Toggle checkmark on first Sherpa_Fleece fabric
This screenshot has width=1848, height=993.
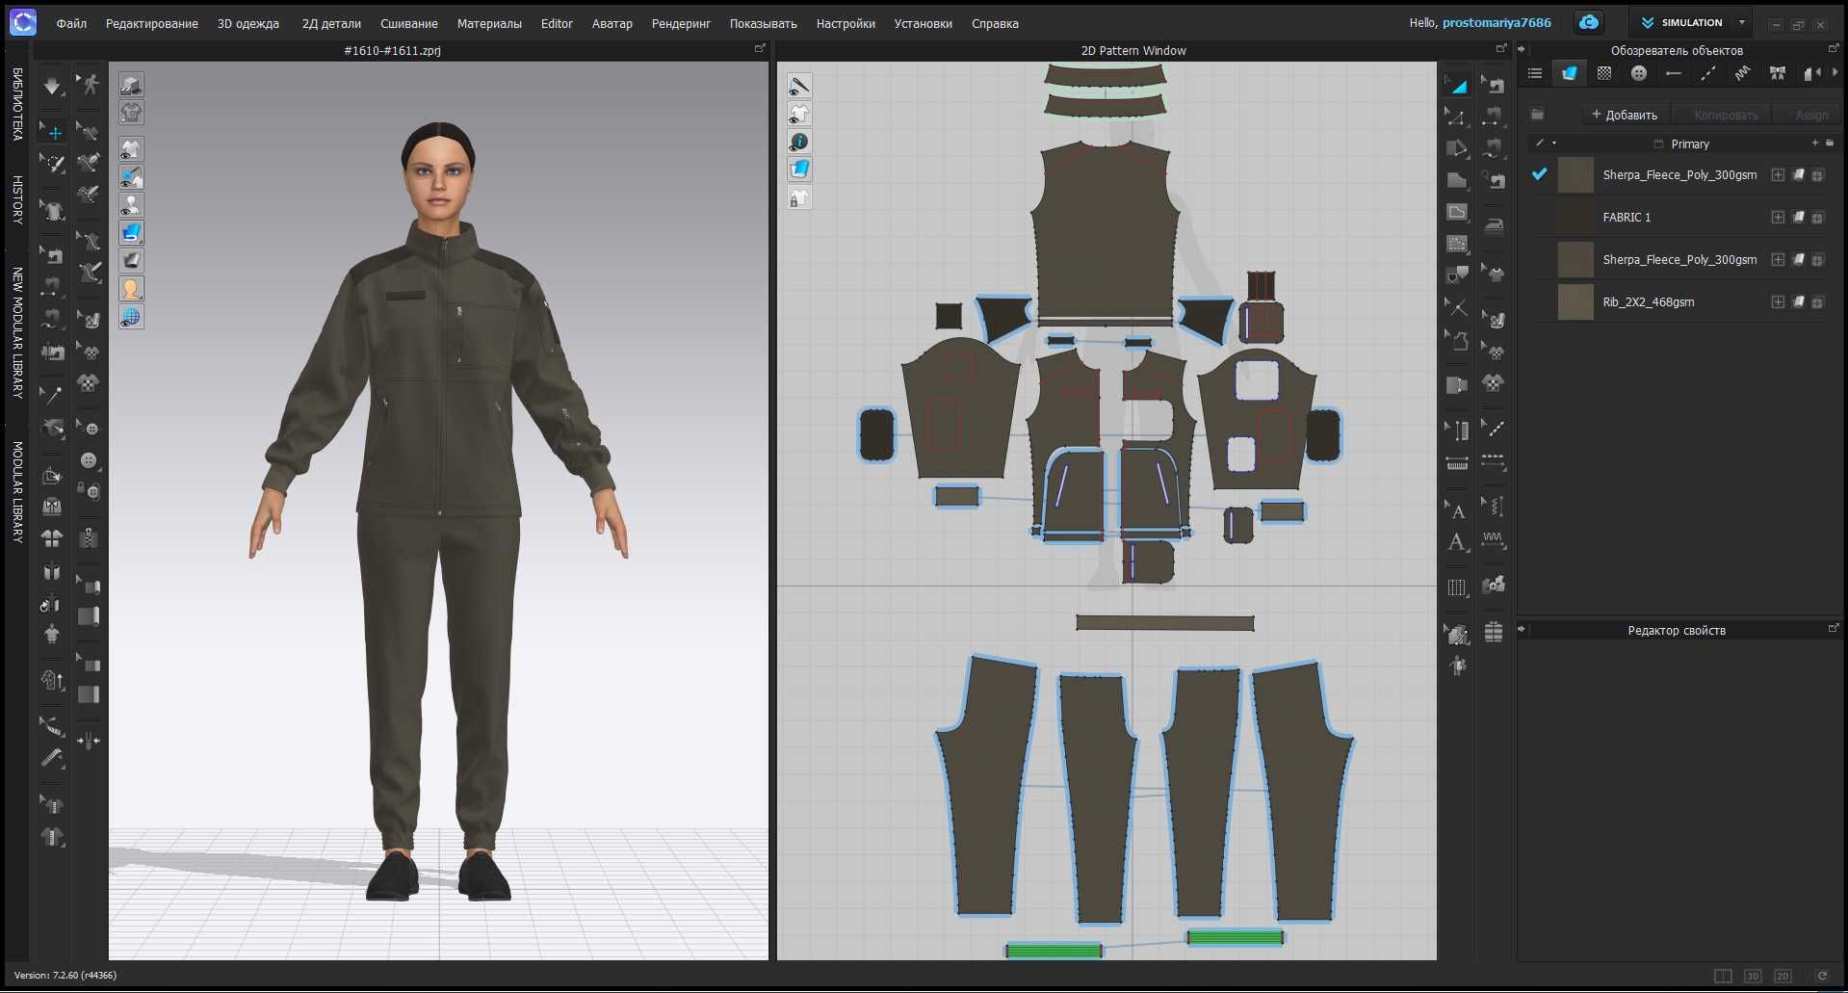coord(1539,174)
